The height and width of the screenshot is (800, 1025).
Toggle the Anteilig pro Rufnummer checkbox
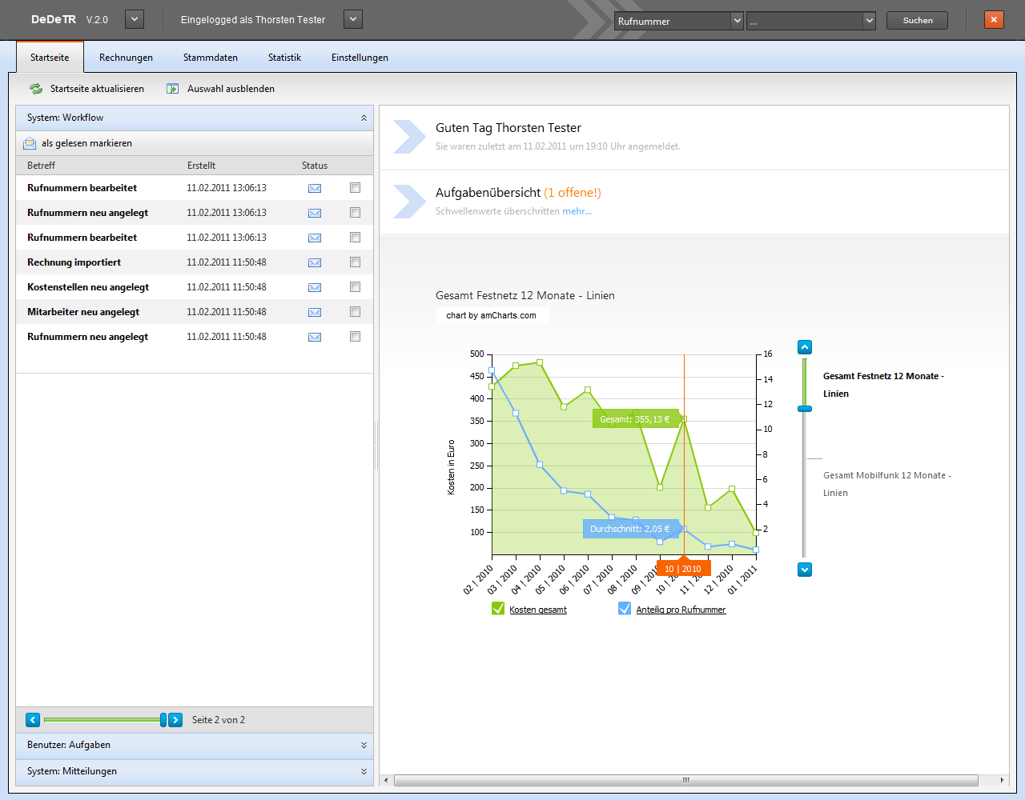coord(625,609)
